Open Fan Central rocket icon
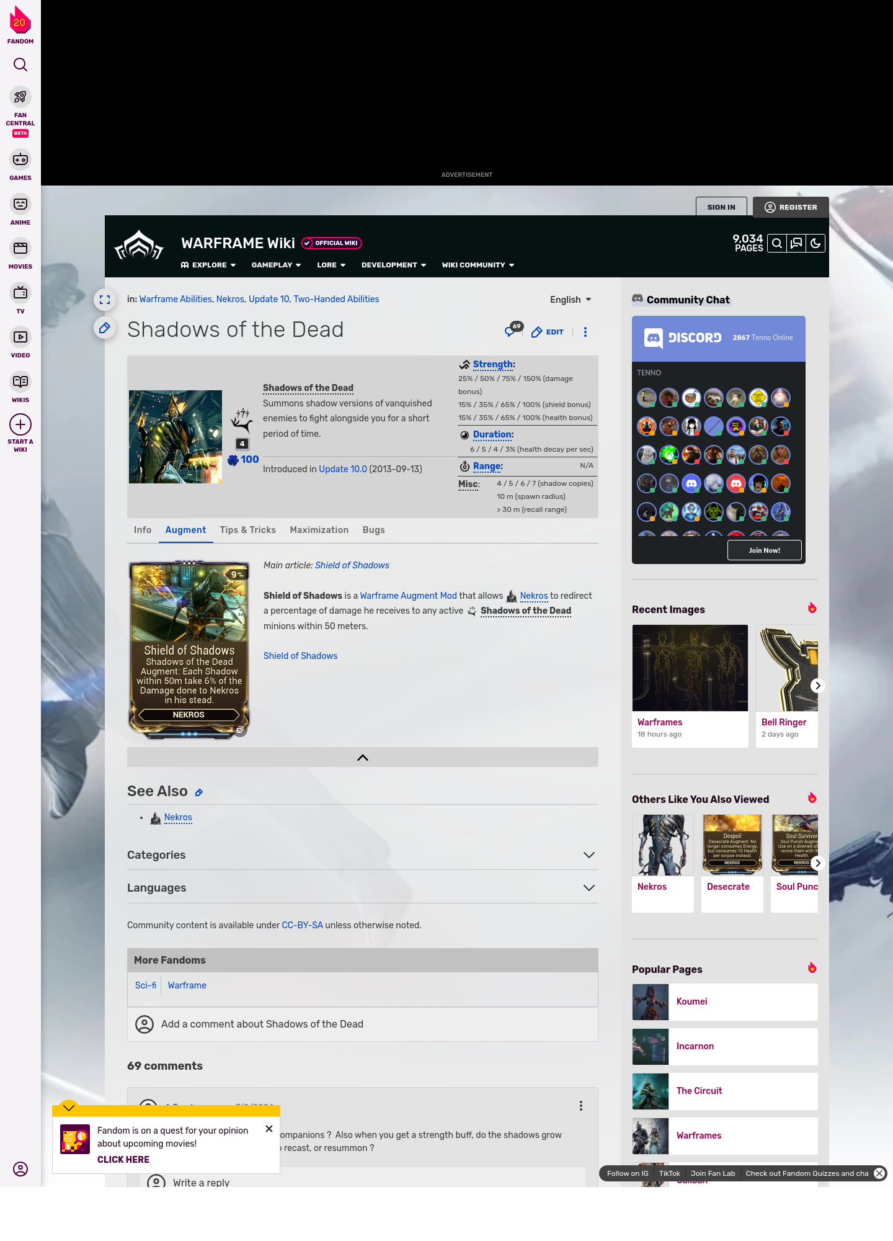This screenshot has width=893, height=1241. (20, 97)
